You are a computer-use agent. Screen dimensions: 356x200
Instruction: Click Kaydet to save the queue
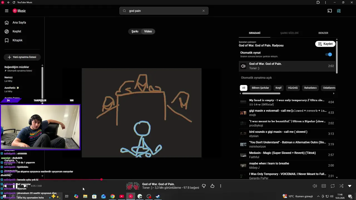coord(325,44)
